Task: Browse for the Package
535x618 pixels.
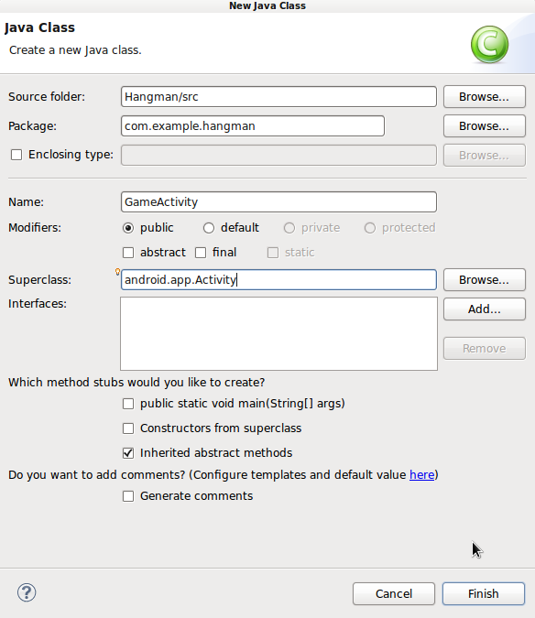Action: click(484, 126)
